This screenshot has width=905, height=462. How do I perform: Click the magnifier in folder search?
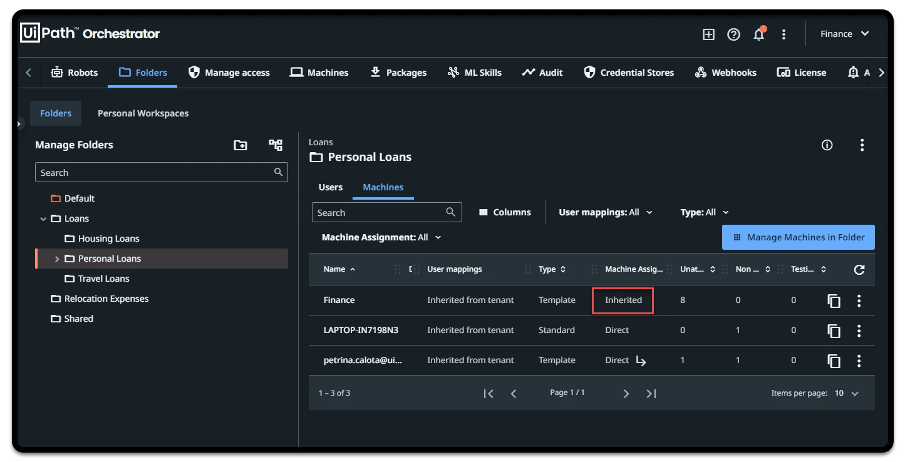coord(279,172)
